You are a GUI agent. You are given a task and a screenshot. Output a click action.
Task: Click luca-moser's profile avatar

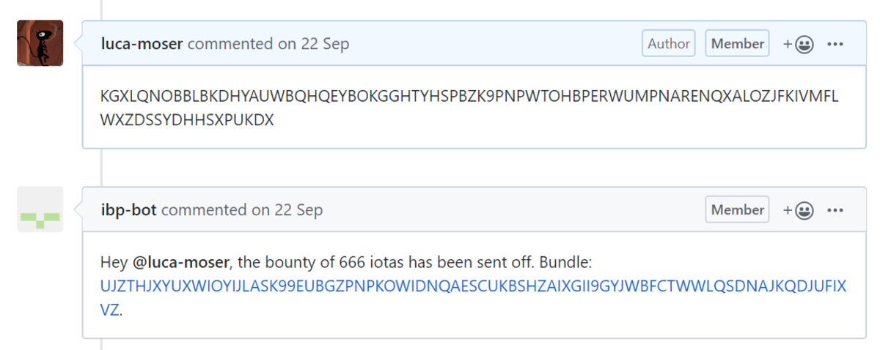point(40,43)
